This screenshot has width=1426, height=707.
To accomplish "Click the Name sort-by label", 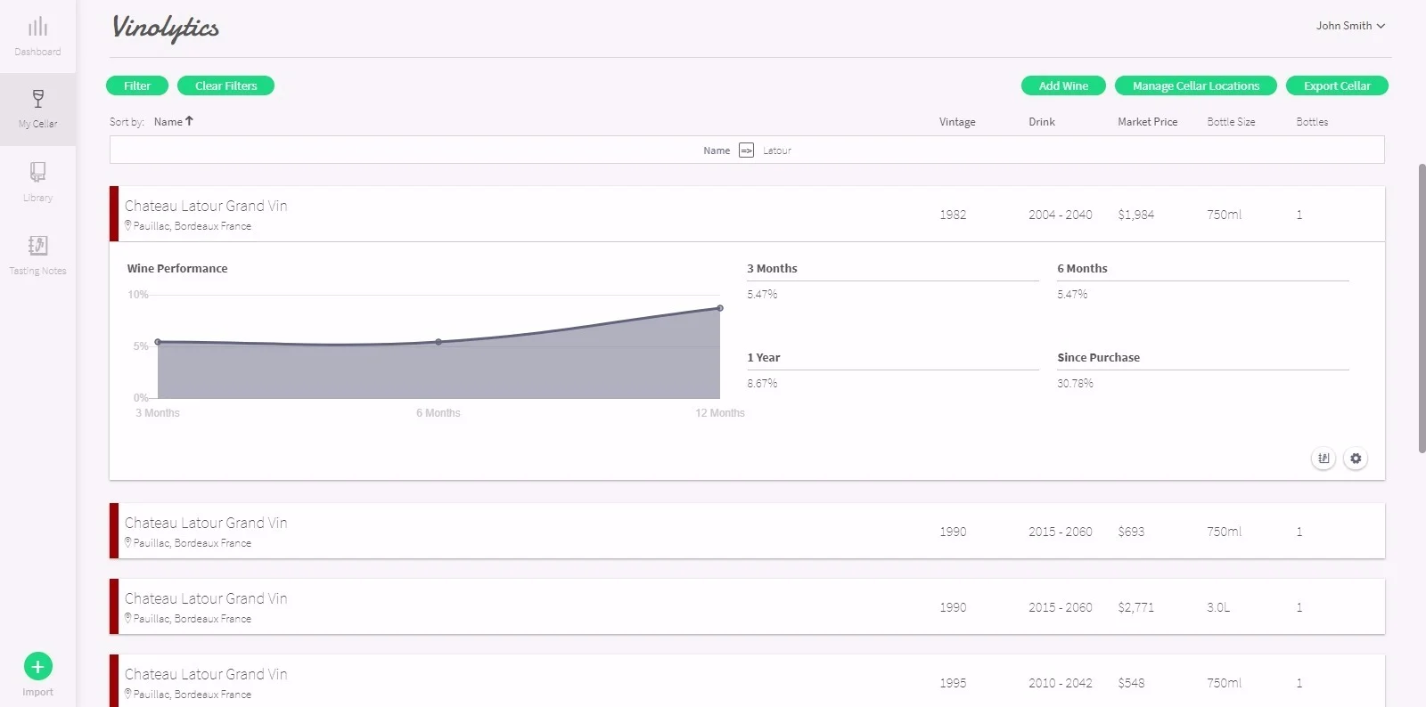I will [168, 122].
